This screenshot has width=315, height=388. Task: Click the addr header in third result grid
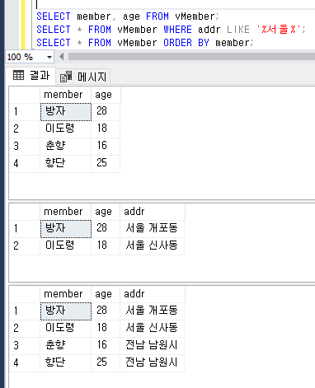click(x=153, y=294)
